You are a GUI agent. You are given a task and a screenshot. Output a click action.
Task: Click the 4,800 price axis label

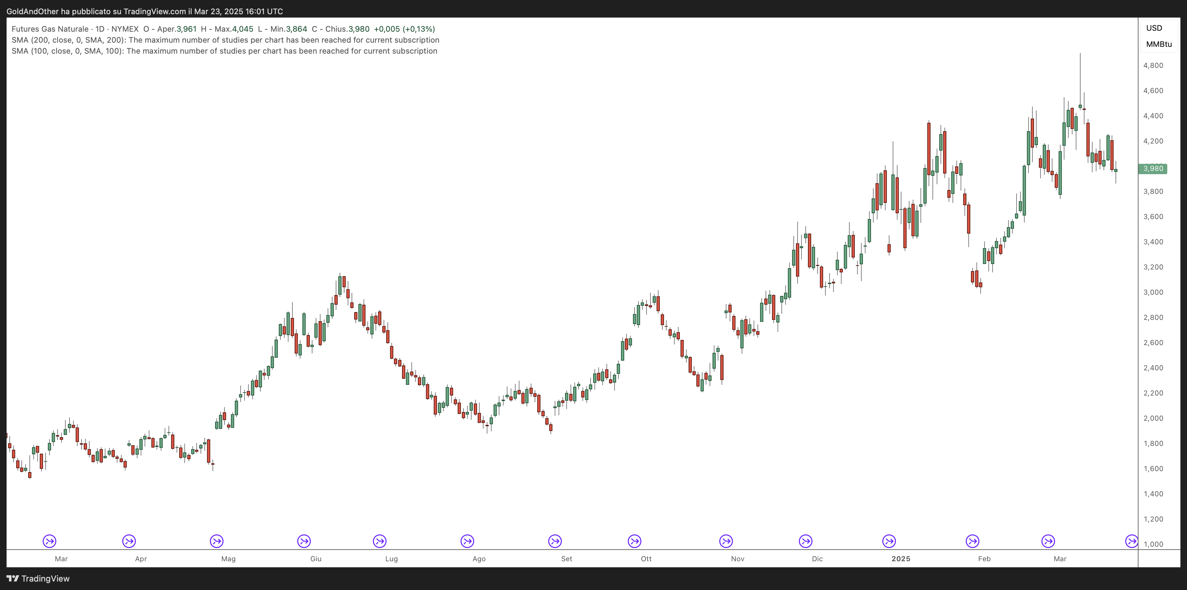coord(1153,65)
